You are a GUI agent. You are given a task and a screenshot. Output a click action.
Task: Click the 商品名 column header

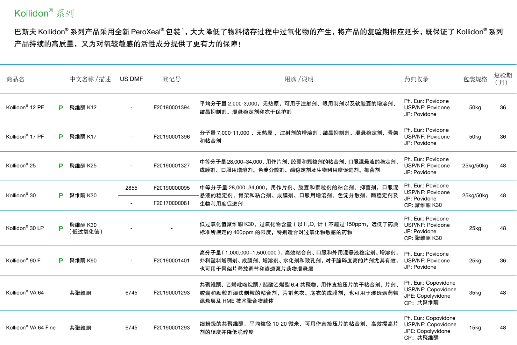click(x=15, y=79)
